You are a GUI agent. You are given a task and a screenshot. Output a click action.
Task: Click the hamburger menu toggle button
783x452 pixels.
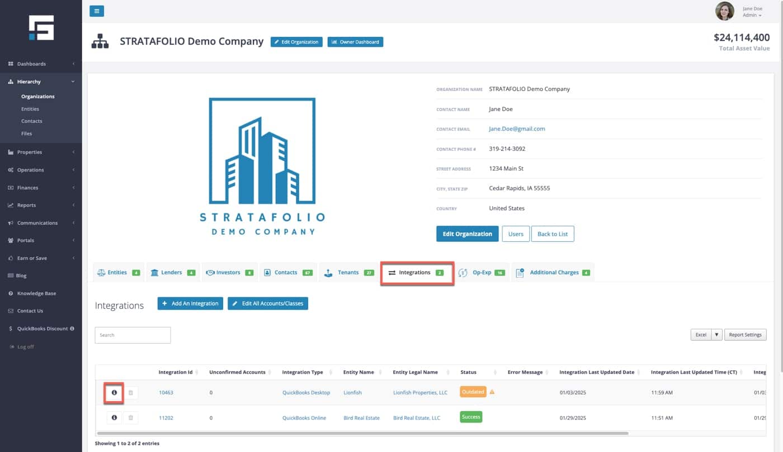click(97, 11)
